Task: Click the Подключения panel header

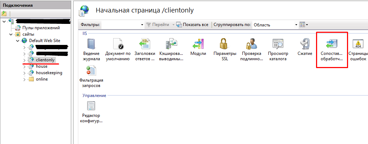Action: click(x=17, y=5)
